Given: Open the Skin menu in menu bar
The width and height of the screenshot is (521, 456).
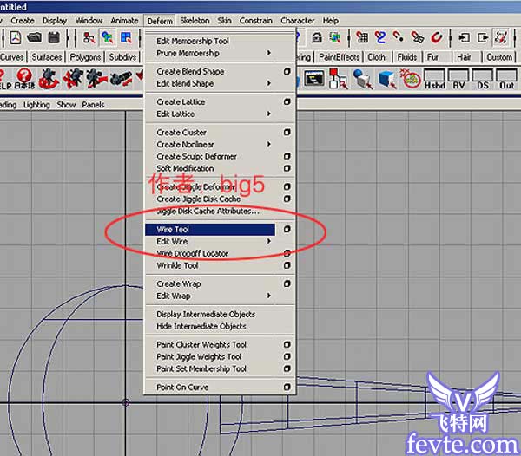Looking at the screenshot, I should click(225, 21).
